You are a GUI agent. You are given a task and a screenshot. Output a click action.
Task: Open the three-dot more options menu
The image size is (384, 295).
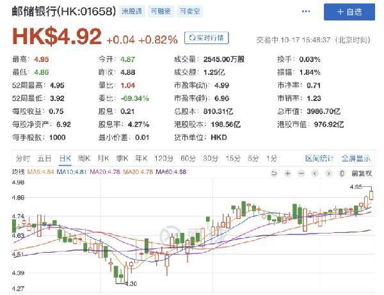coord(306,12)
